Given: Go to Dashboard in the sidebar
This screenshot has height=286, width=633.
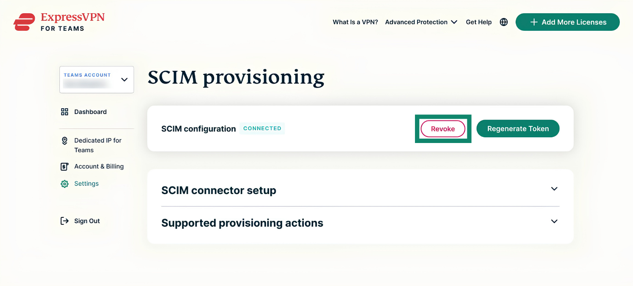Looking at the screenshot, I should [90, 112].
